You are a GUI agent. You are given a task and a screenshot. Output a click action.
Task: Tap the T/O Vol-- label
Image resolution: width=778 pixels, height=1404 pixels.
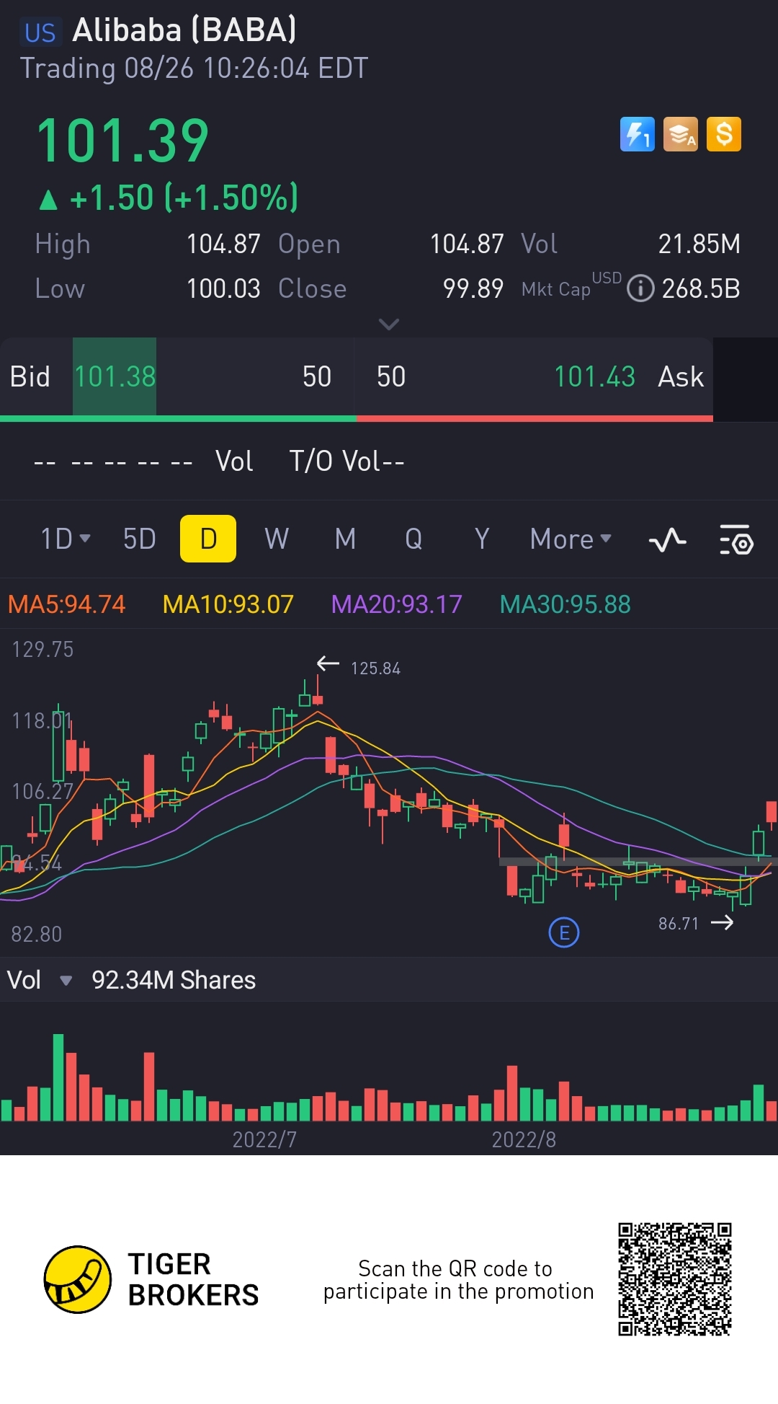click(x=346, y=461)
